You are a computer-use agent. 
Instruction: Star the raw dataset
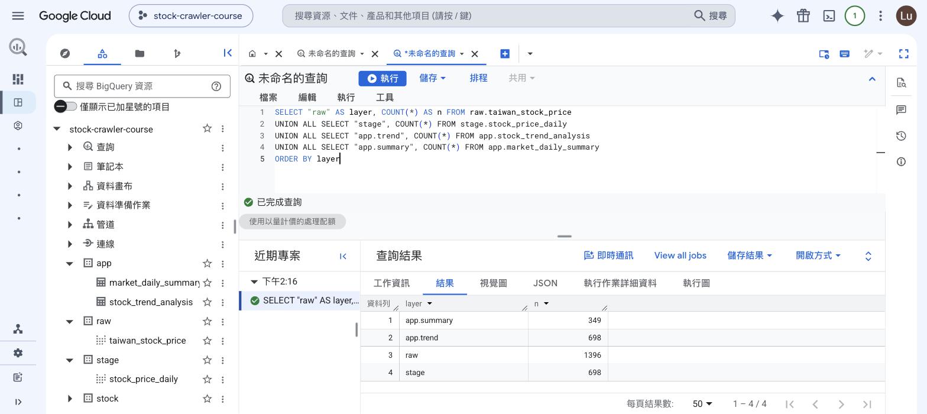pos(207,321)
